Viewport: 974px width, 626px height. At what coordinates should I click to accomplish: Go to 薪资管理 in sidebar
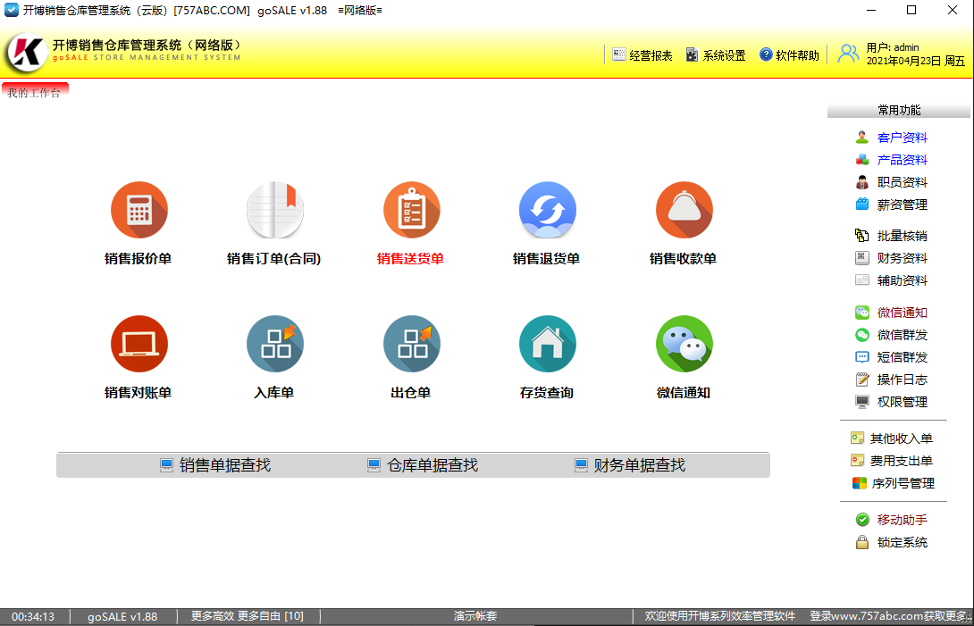[902, 204]
